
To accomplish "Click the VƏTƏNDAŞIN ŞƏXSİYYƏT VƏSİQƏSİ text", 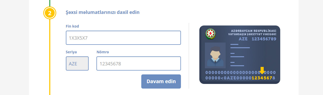I will pyautogui.click(x=252, y=34).
